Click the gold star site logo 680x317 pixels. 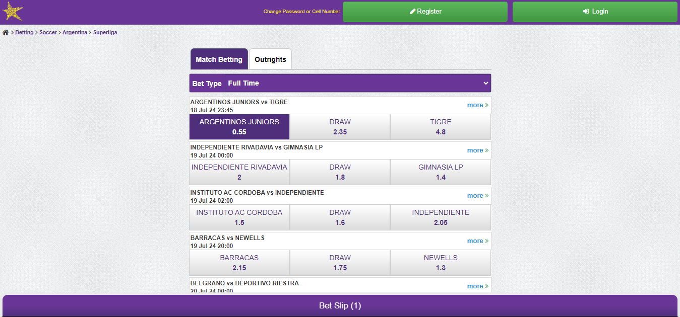(13, 12)
